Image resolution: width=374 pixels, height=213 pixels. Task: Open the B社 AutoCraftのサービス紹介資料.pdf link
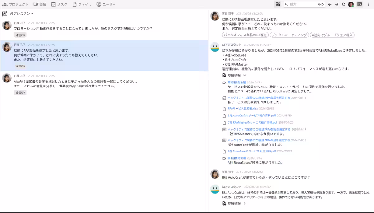click(x=252, y=116)
